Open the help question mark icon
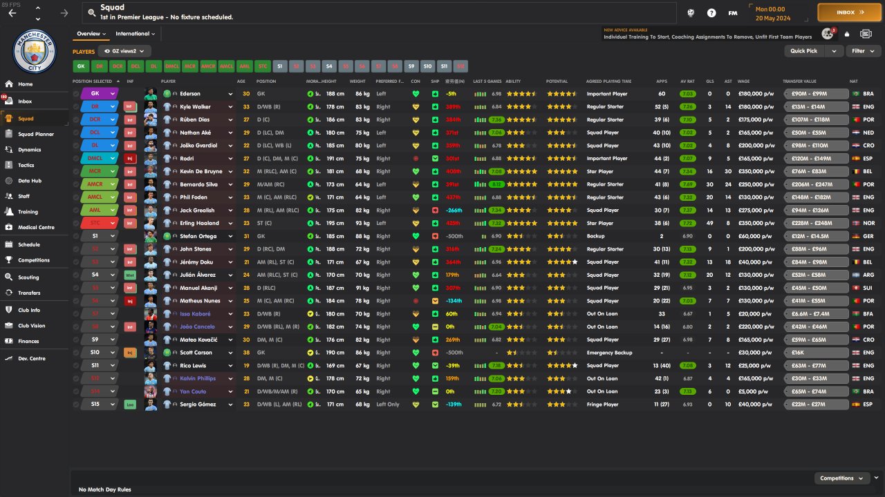885x497 pixels. pos(711,12)
